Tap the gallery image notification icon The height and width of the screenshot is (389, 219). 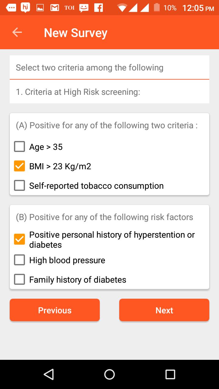click(40, 8)
